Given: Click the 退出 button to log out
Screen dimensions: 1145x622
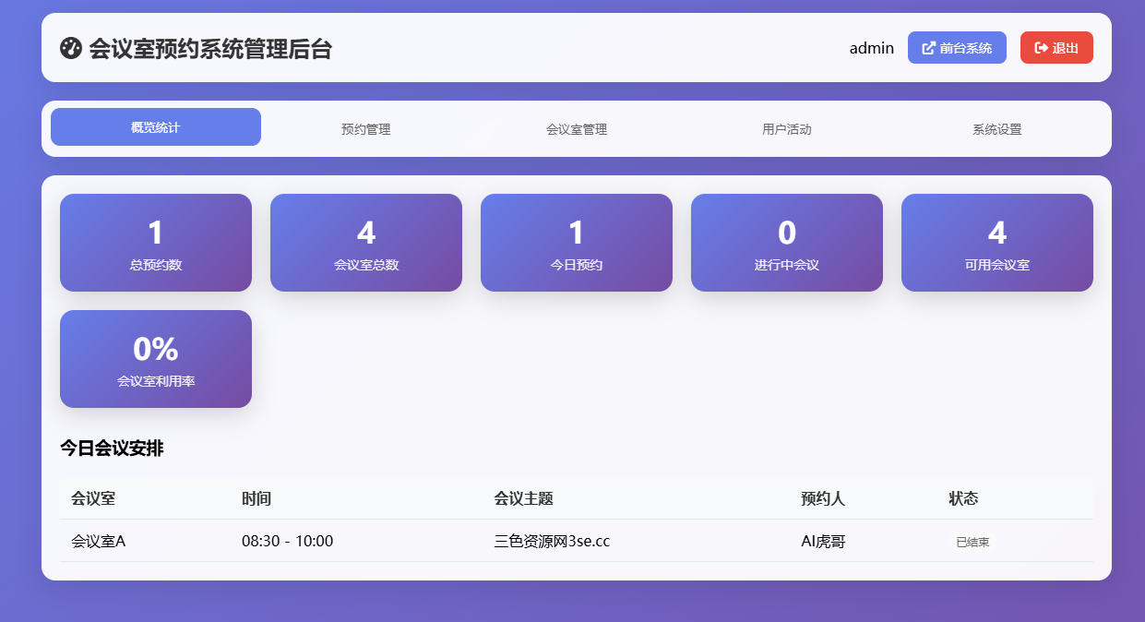Looking at the screenshot, I should [1056, 47].
